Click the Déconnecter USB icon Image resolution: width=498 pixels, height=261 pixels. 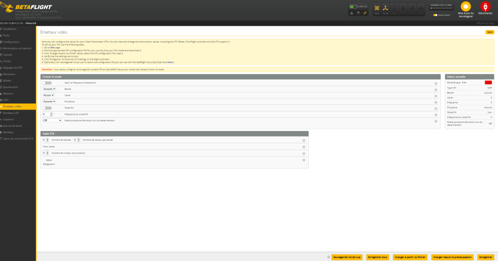coord(485,7)
